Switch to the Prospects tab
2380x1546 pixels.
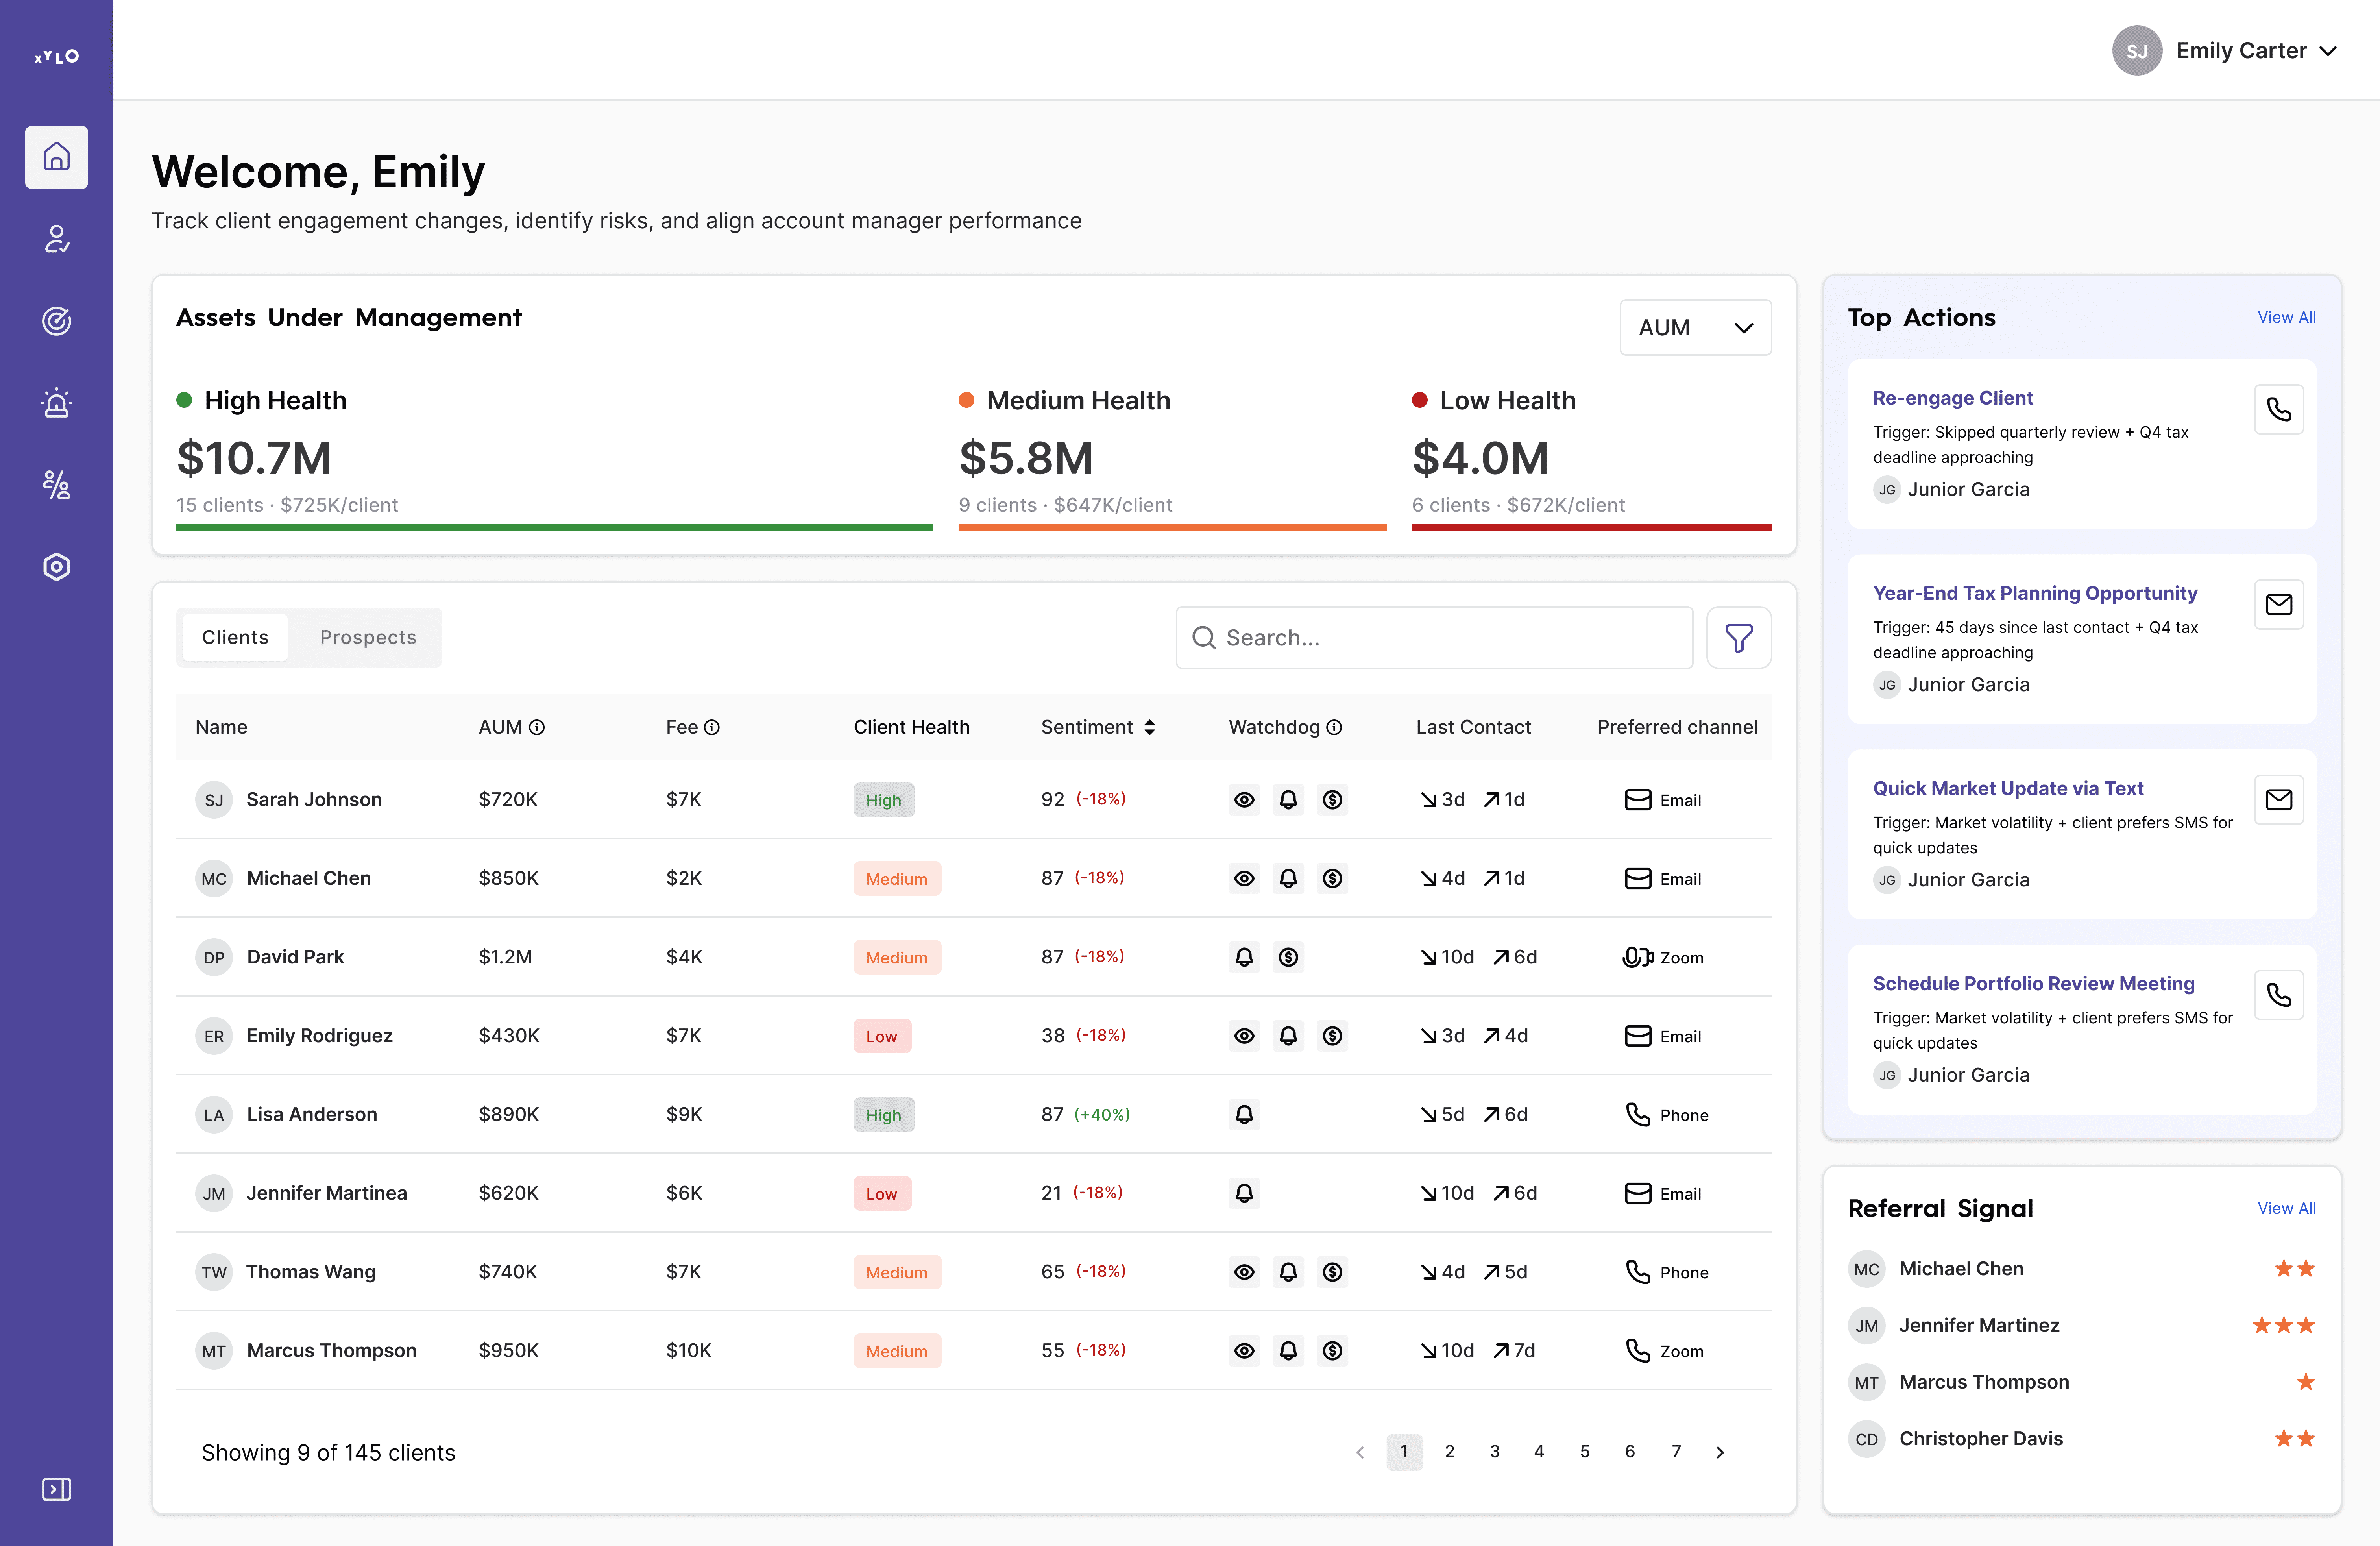click(368, 637)
